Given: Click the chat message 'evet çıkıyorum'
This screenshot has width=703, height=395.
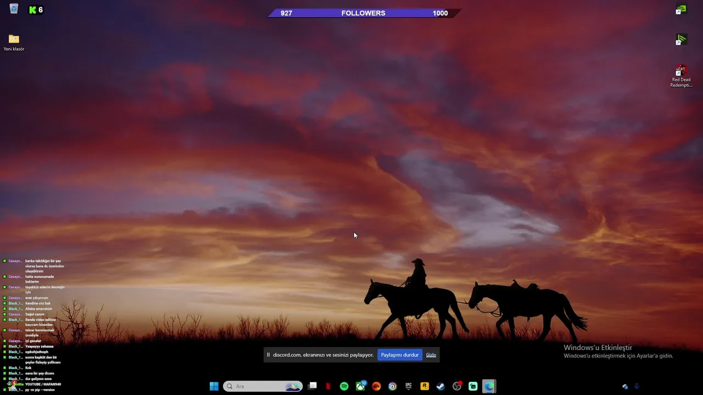Looking at the screenshot, I should (x=37, y=298).
